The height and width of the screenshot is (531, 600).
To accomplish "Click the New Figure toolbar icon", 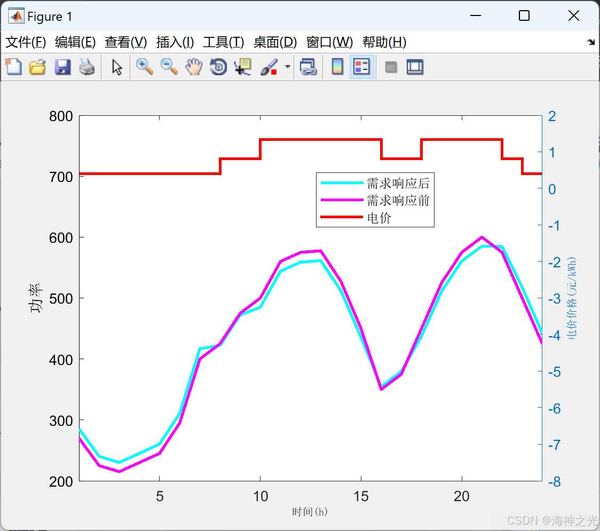I will point(13,67).
